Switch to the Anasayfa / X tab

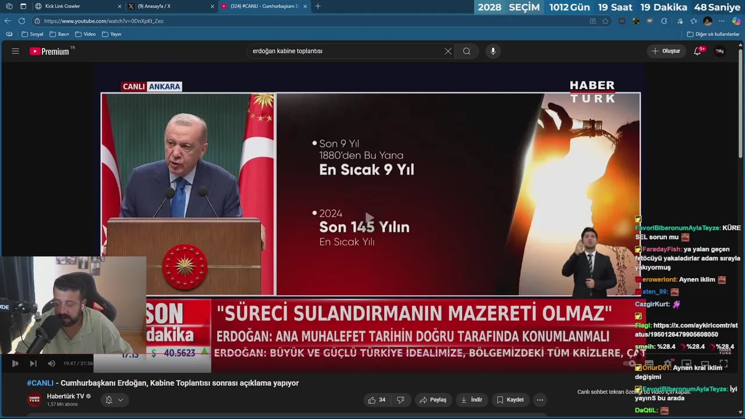click(x=172, y=6)
